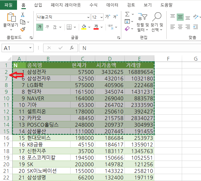The height and width of the screenshot is (181, 201).
Task: Click value 575000 in LG화학 row
Action: [83, 85]
